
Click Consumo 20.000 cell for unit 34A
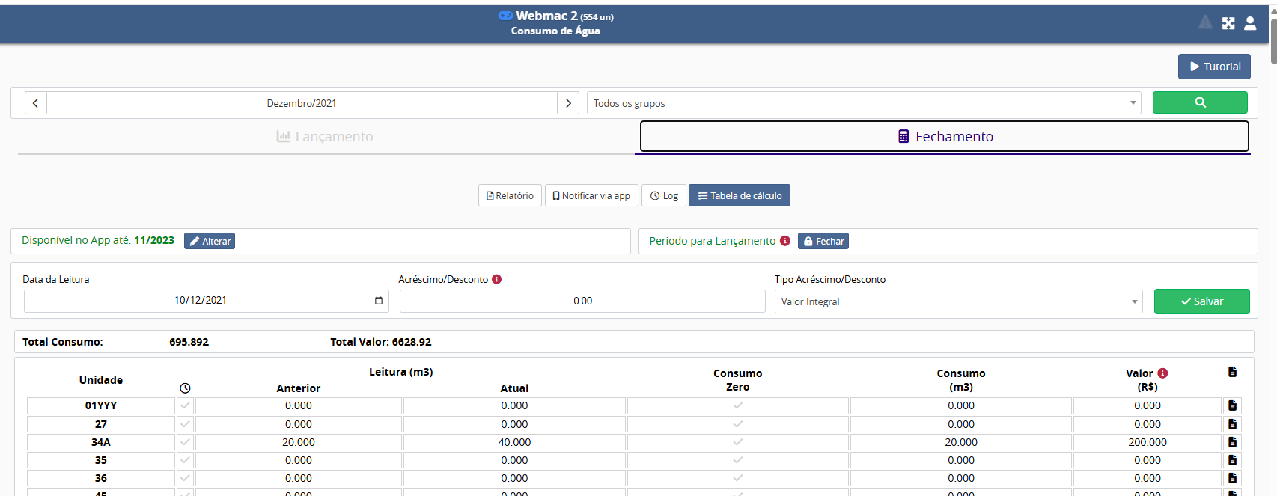click(x=961, y=442)
